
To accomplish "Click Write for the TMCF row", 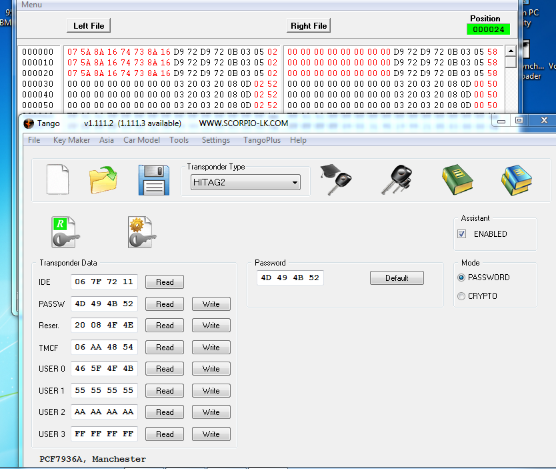I will tap(211, 348).
